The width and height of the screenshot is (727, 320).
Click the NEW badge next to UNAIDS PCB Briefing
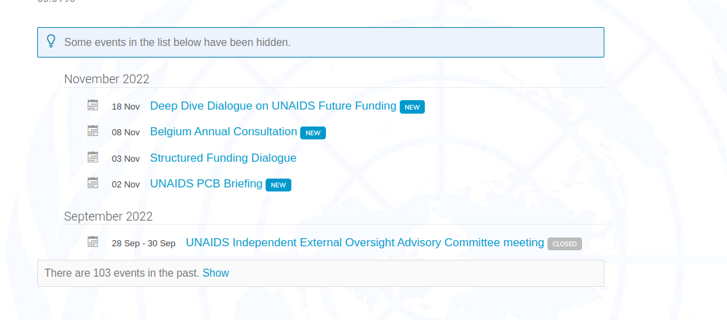278,185
